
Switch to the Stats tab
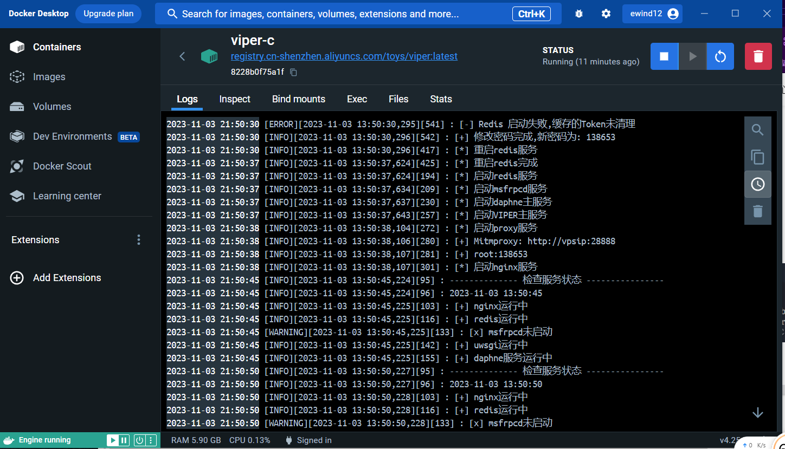pos(441,99)
